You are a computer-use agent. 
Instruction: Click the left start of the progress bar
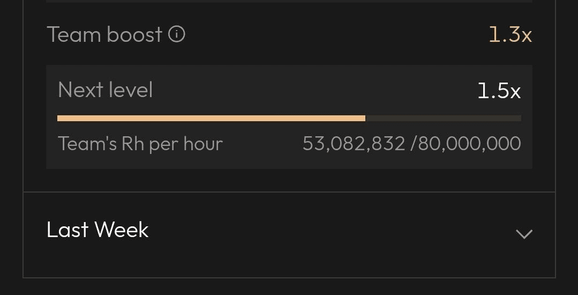[61, 119]
